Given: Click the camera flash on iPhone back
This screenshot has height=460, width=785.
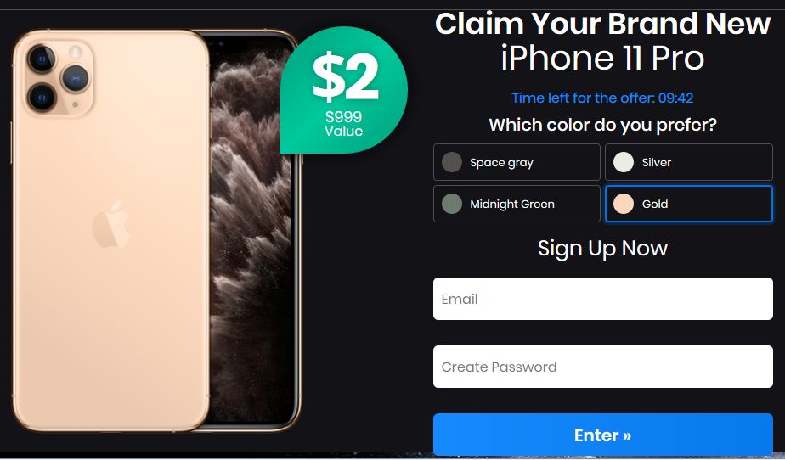Looking at the screenshot, I should pyautogui.click(x=75, y=52).
